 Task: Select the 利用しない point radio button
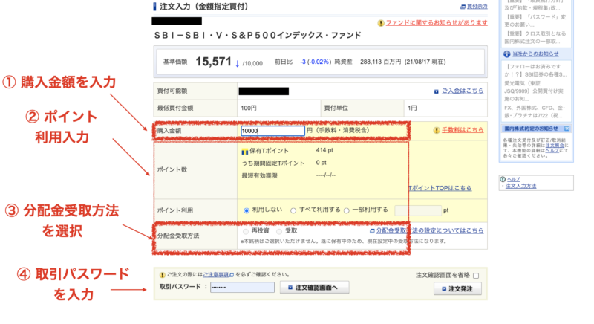(247, 211)
